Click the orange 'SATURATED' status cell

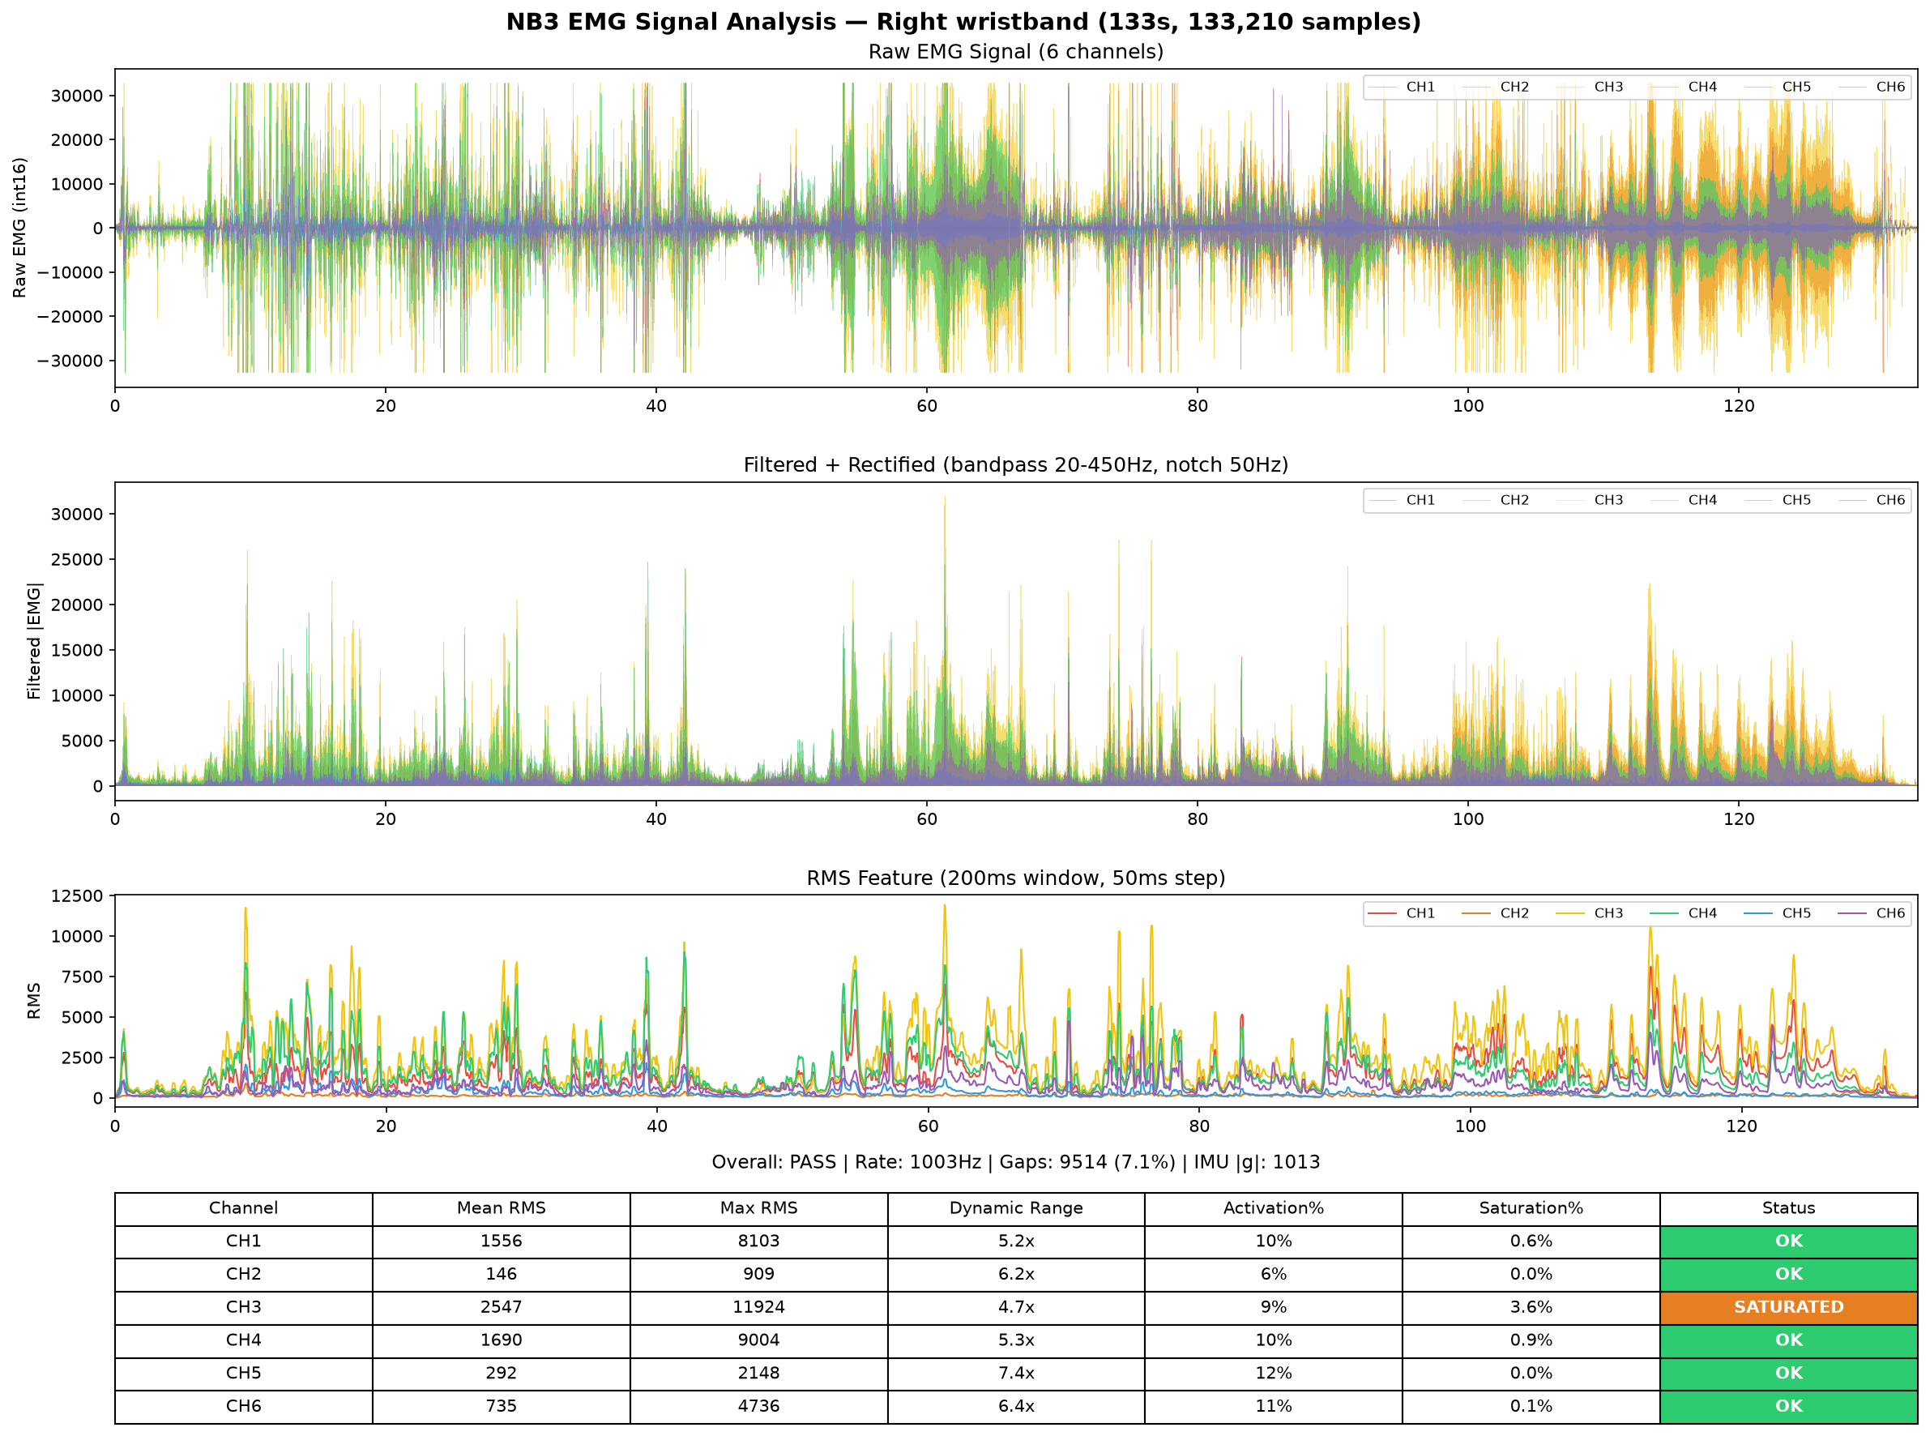(x=1788, y=1306)
